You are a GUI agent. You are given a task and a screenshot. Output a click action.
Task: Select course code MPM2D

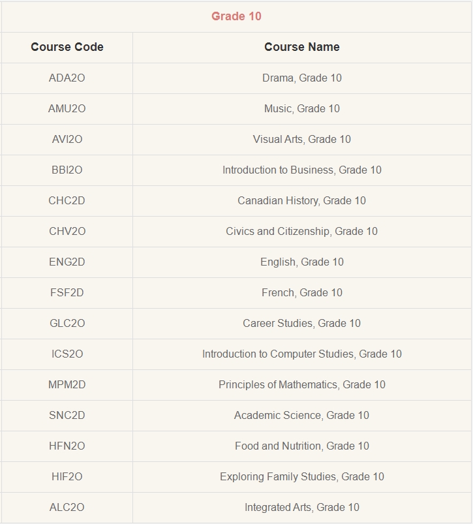pos(67,384)
